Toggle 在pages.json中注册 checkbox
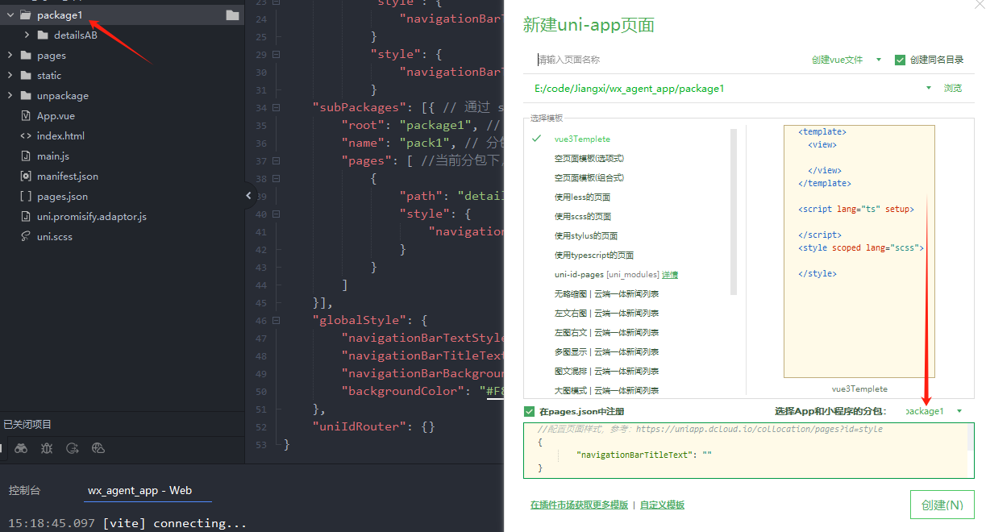This screenshot has width=986, height=532. click(x=530, y=411)
